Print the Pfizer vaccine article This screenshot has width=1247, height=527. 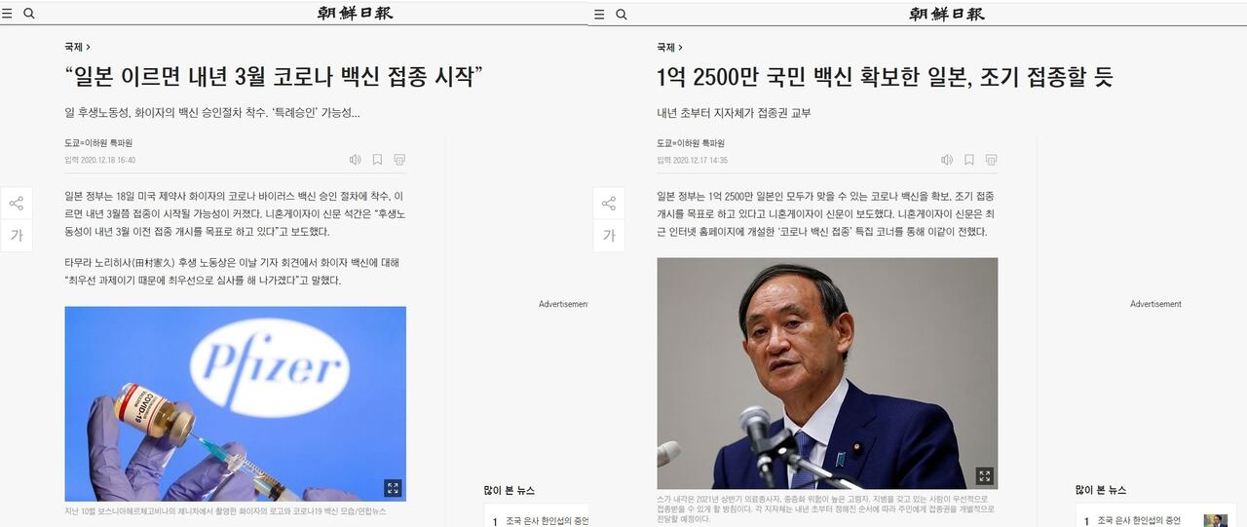399,160
